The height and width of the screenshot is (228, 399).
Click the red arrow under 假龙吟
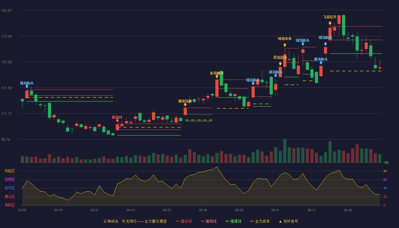tap(117, 121)
